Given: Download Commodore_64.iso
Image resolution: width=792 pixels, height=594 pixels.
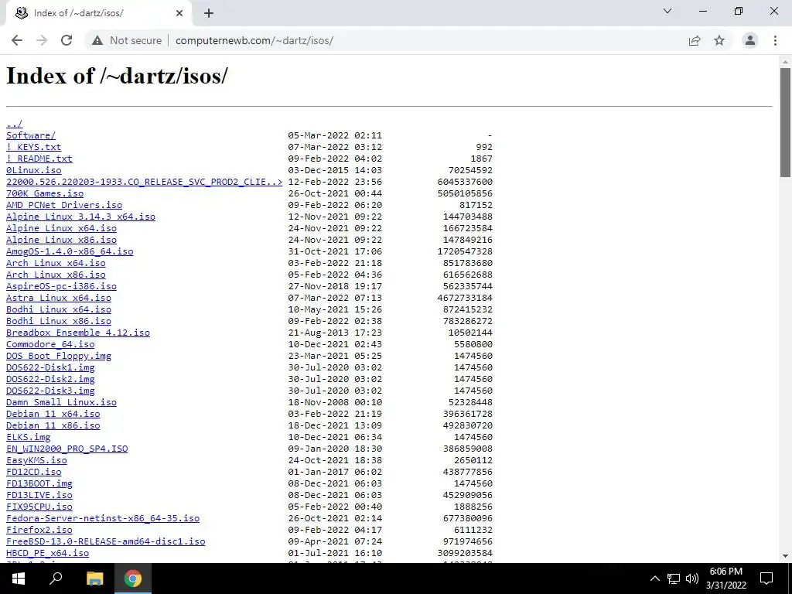Looking at the screenshot, I should tap(50, 344).
